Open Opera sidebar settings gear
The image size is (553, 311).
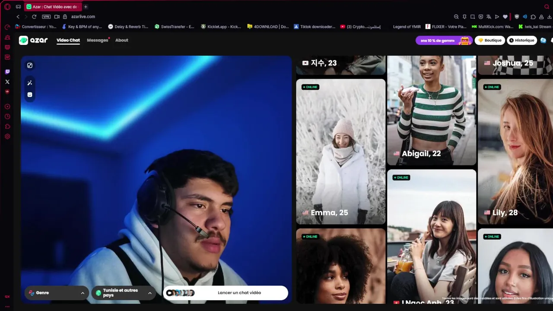coord(7,136)
